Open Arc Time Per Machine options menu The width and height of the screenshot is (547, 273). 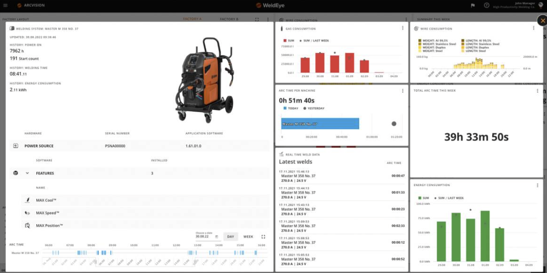click(x=403, y=91)
